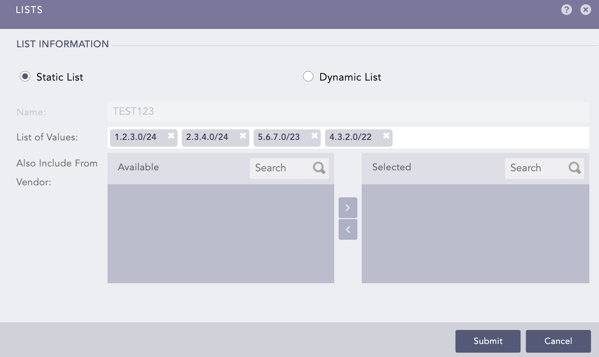
Task: Open the help question mark icon
Action: pyautogui.click(x=567, y=10)
